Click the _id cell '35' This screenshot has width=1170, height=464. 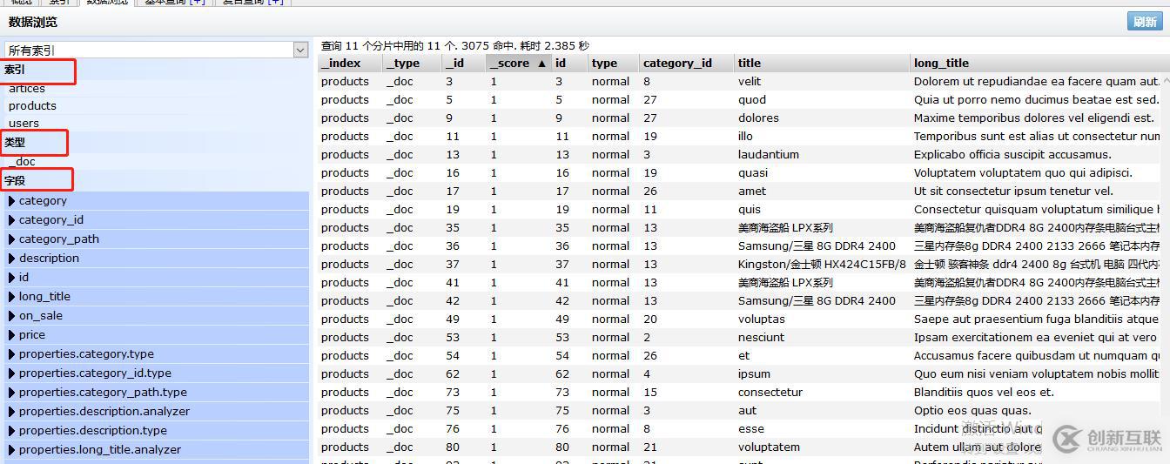point(452,227)
